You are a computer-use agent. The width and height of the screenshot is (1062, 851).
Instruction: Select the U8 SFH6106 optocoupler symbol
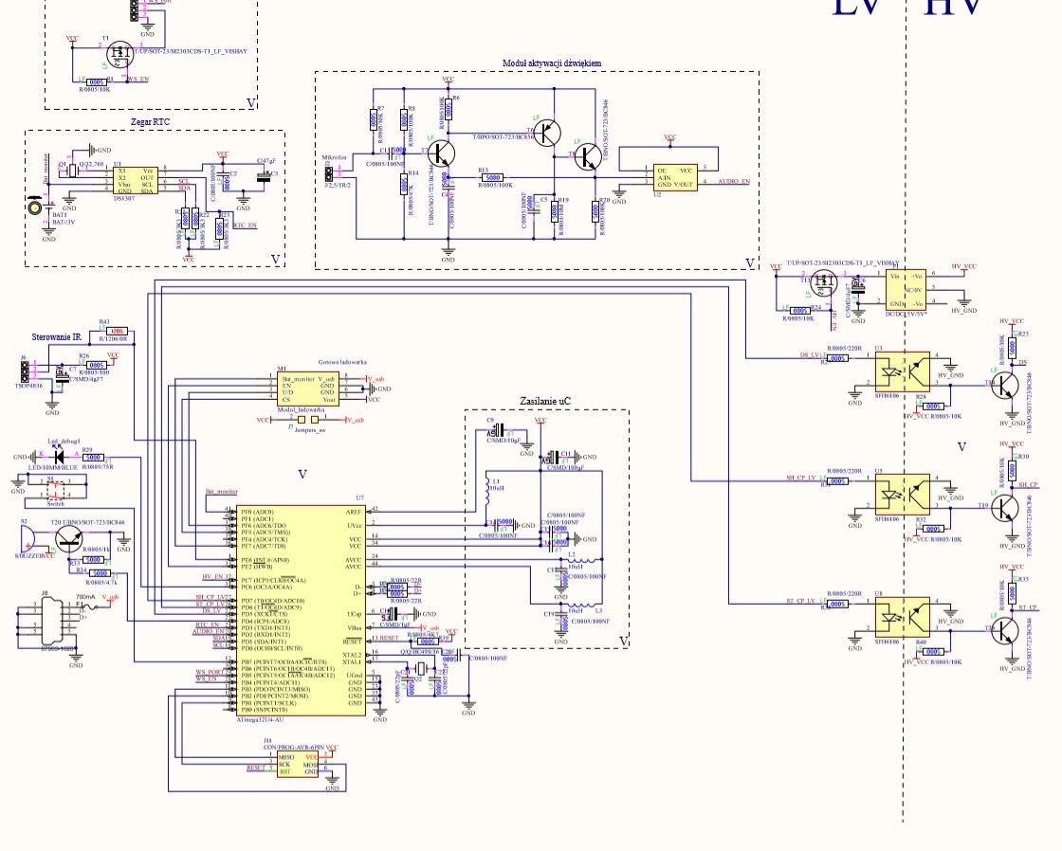click(902, 618)
